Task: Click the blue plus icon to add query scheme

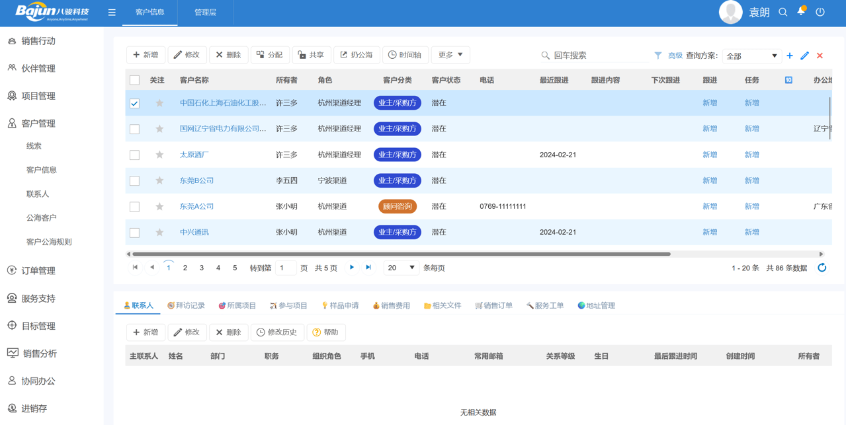Action: point(789,56)
